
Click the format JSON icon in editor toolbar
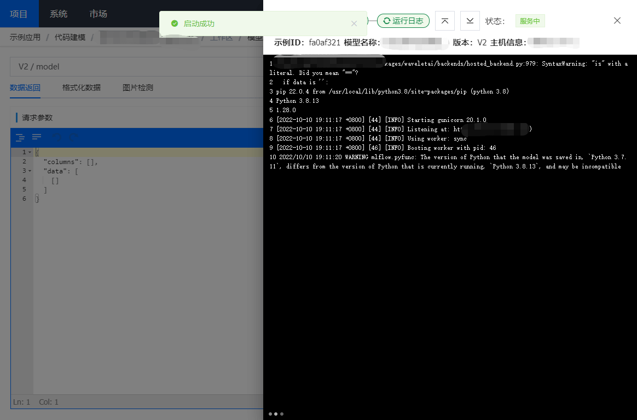(20, 138)
